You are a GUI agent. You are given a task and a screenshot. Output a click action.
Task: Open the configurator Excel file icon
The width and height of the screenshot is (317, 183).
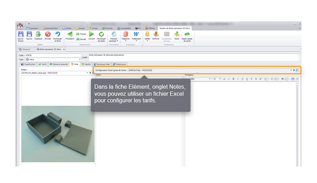(x=297, y=70)
